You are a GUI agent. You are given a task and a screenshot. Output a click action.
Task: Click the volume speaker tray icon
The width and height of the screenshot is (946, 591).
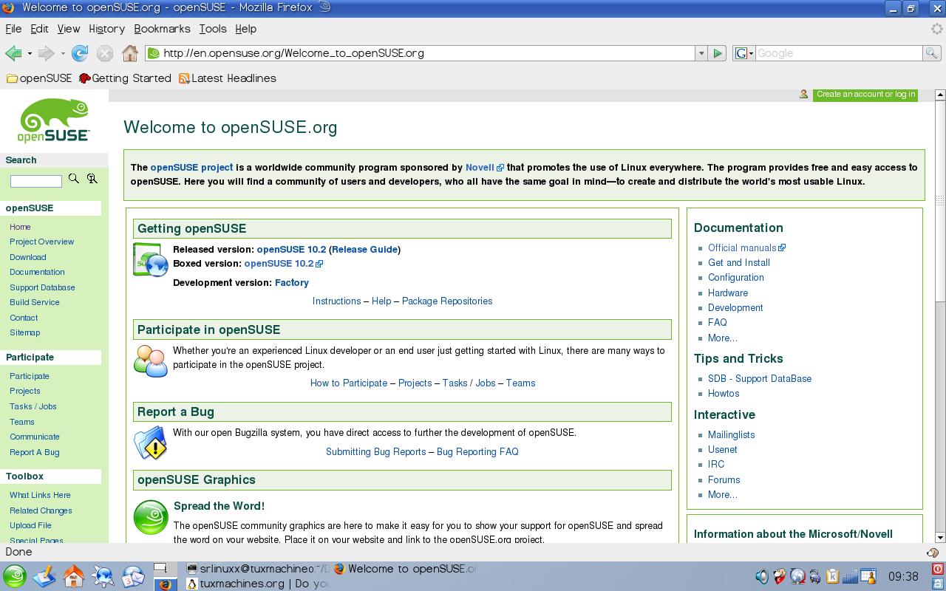762,576
